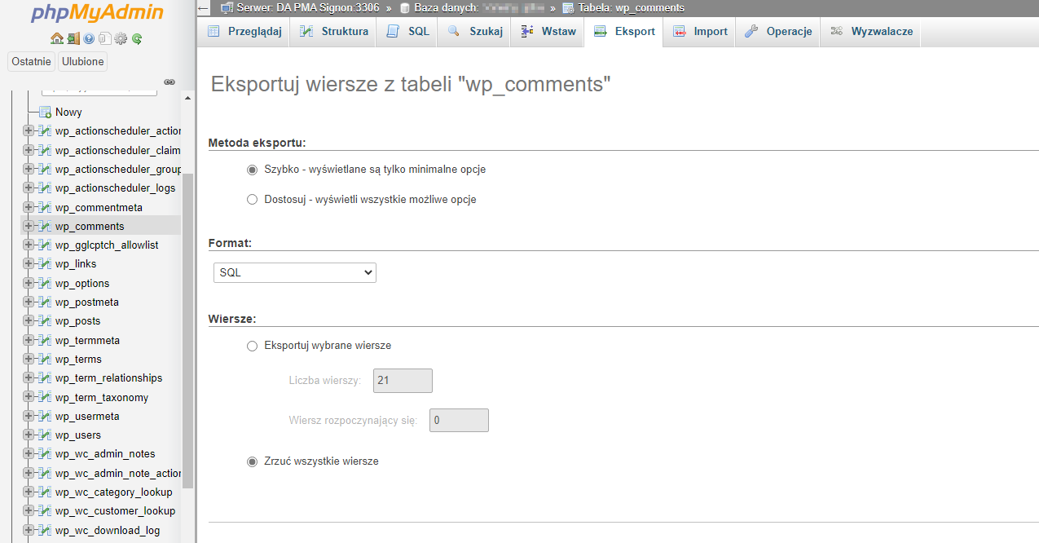Screen dimensions: 1039x543
Task: Click the table icon next to wp_posts
Action: (x=46, y=321)
